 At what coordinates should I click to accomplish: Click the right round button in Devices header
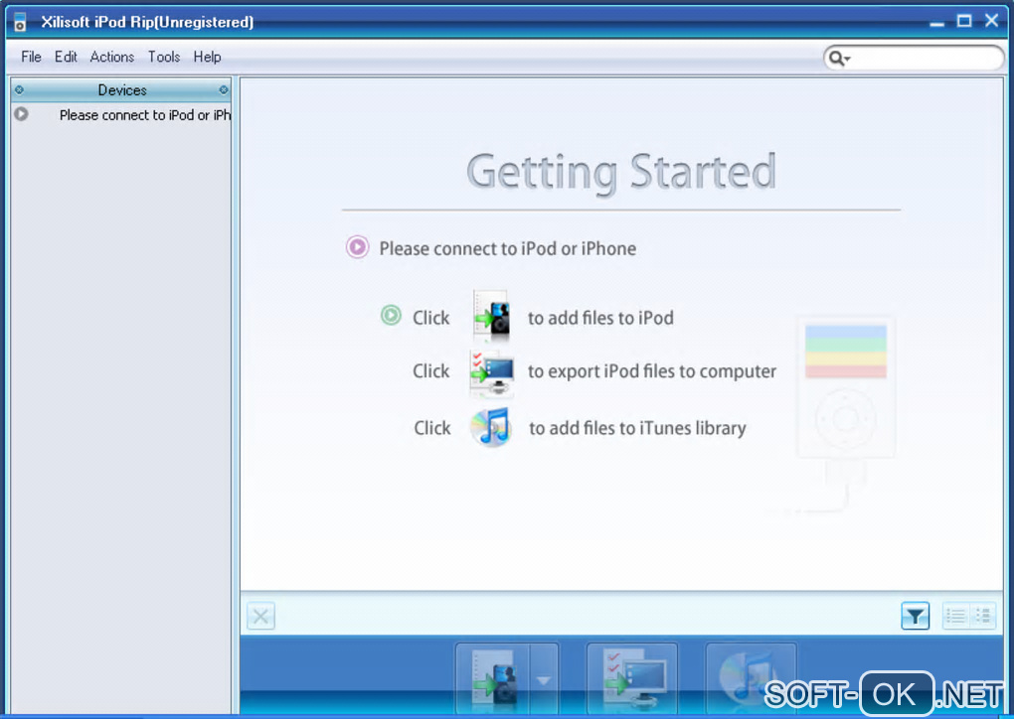224,89
